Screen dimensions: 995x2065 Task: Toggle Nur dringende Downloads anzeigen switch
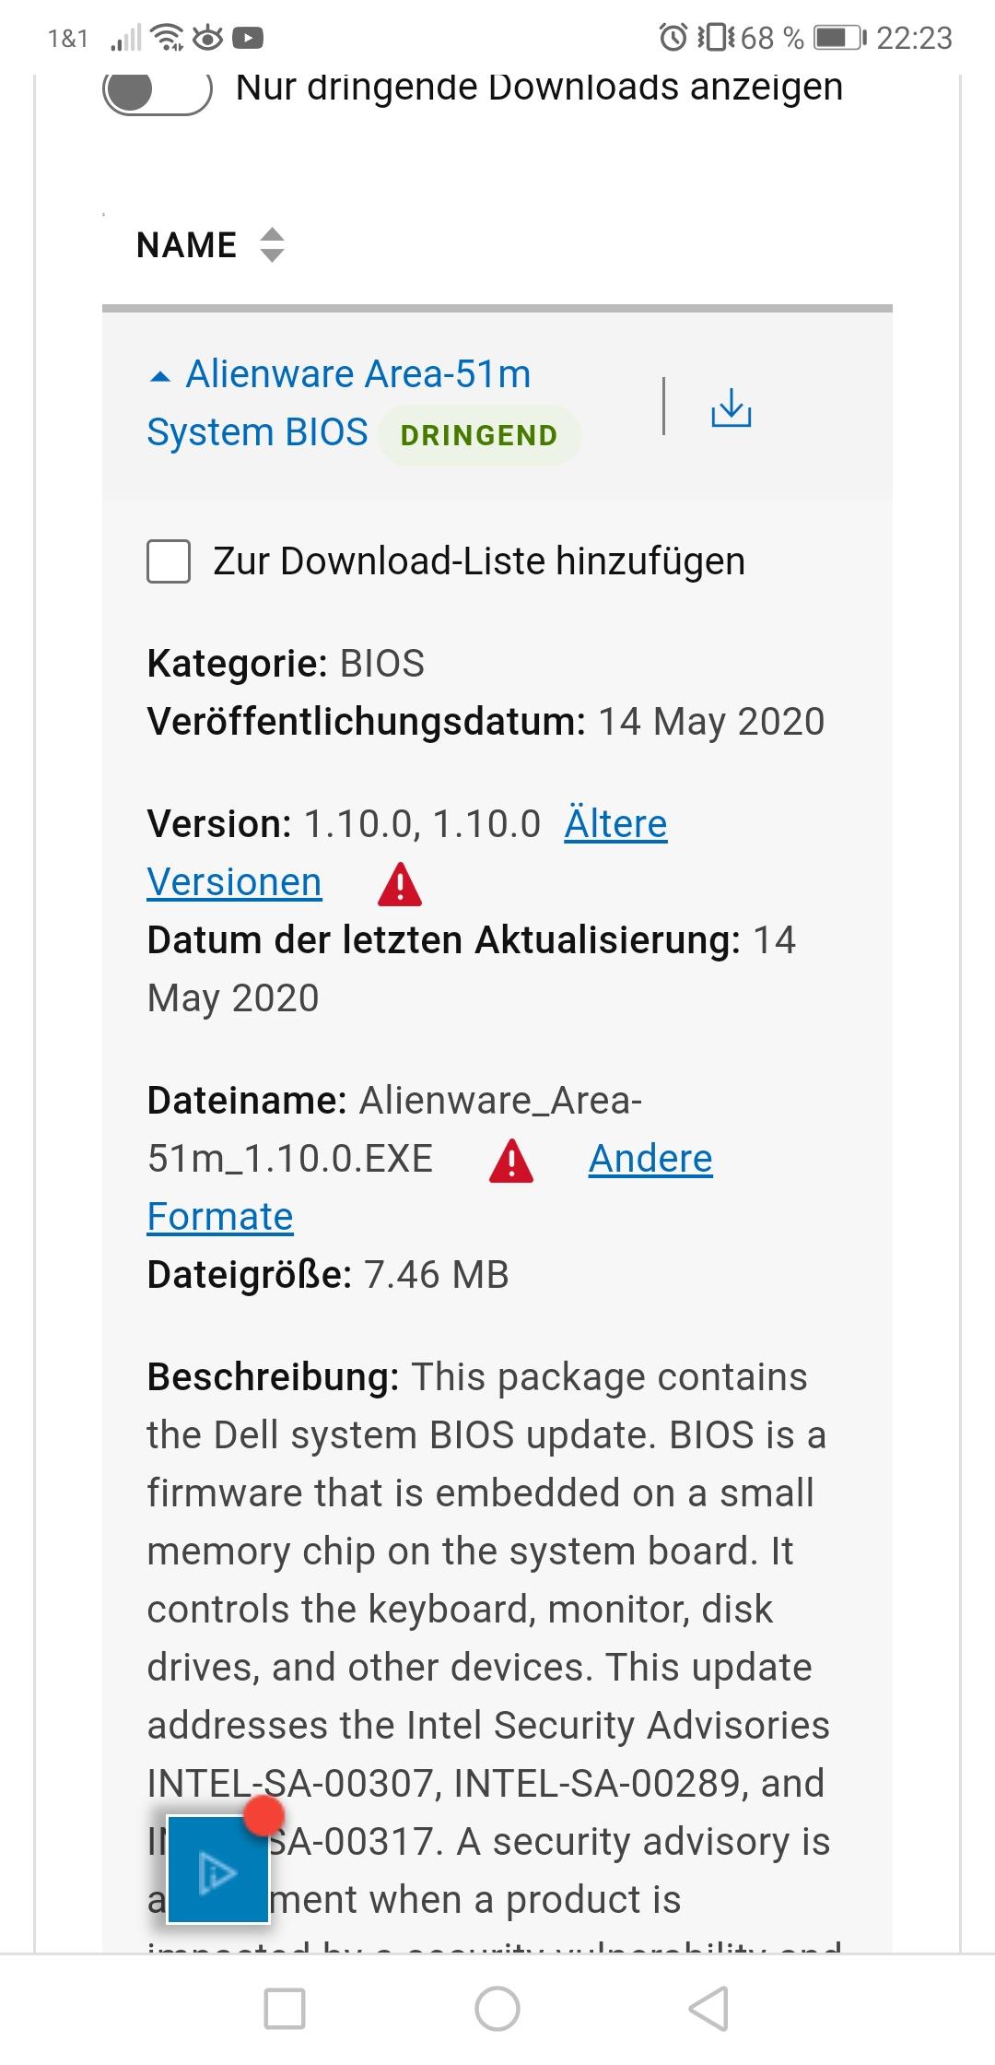[x=158, y=89]
